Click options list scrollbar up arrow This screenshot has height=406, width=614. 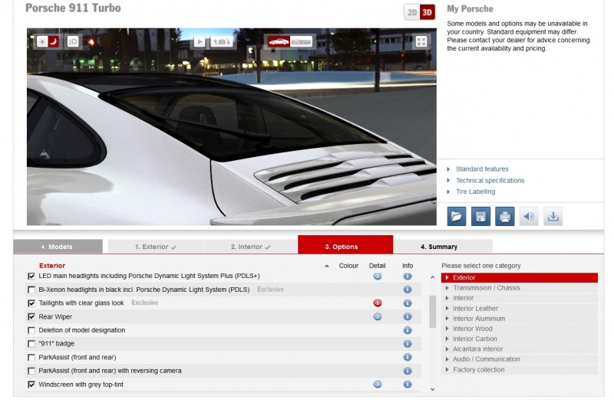pyautogui.click(x=432, y=277)
